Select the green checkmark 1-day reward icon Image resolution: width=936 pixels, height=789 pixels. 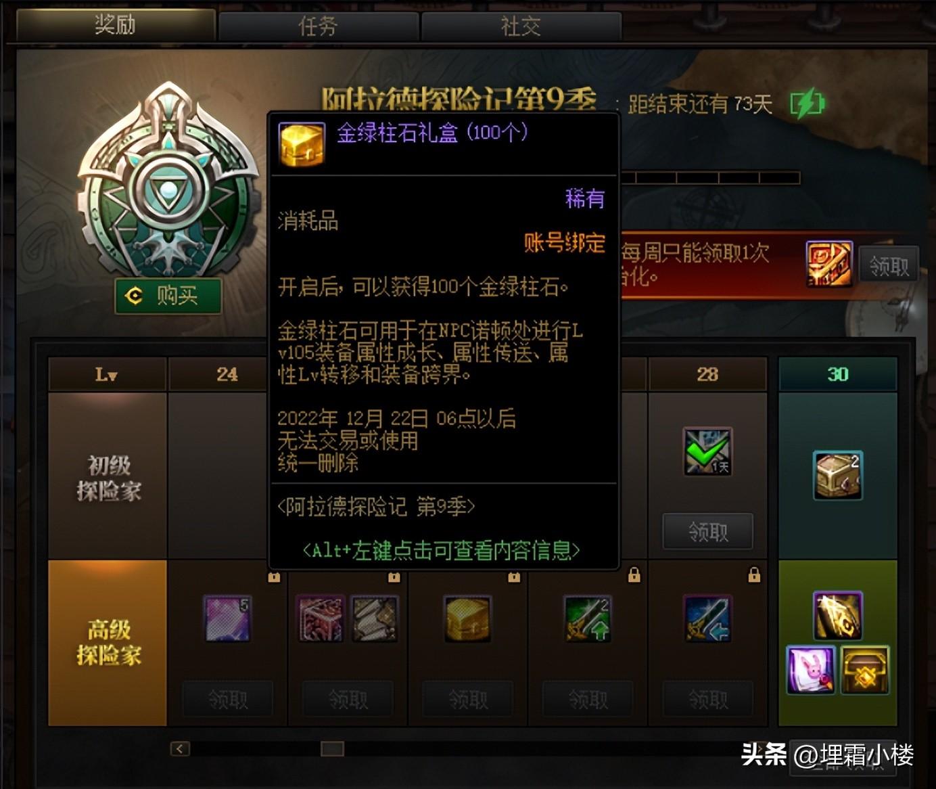pyautogui.click(x=707, y=451)
